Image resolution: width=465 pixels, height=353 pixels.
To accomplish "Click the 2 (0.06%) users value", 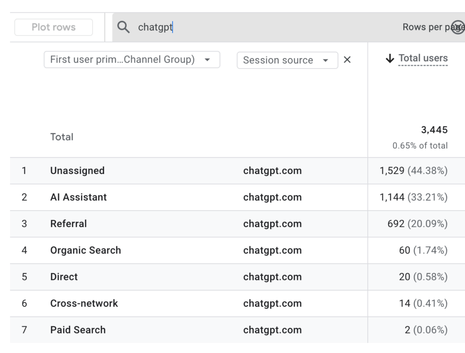I will point(426,330).
